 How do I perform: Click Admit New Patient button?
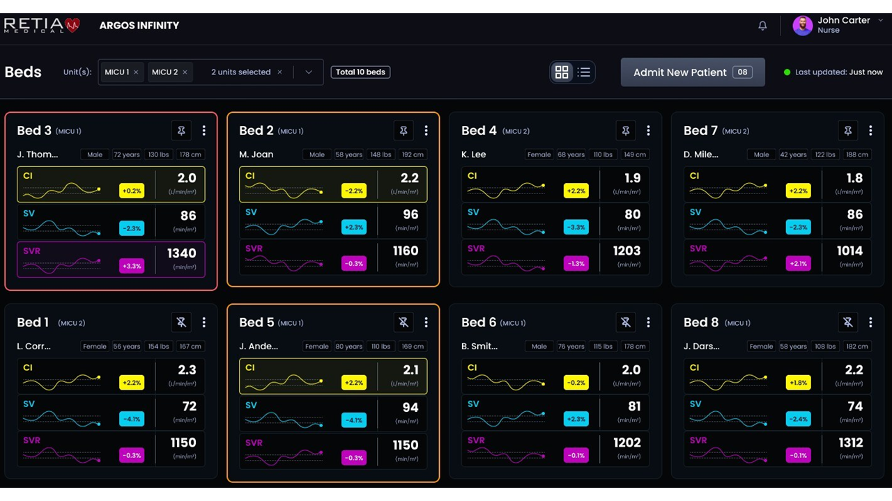(692, 72)
